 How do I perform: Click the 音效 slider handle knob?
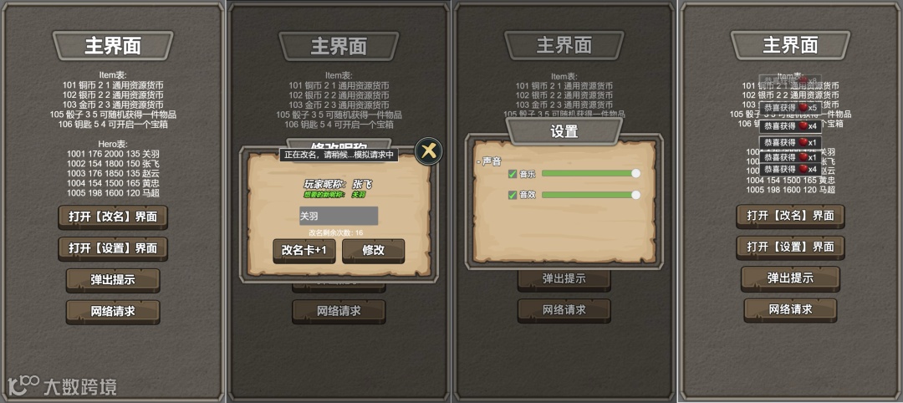635,195
